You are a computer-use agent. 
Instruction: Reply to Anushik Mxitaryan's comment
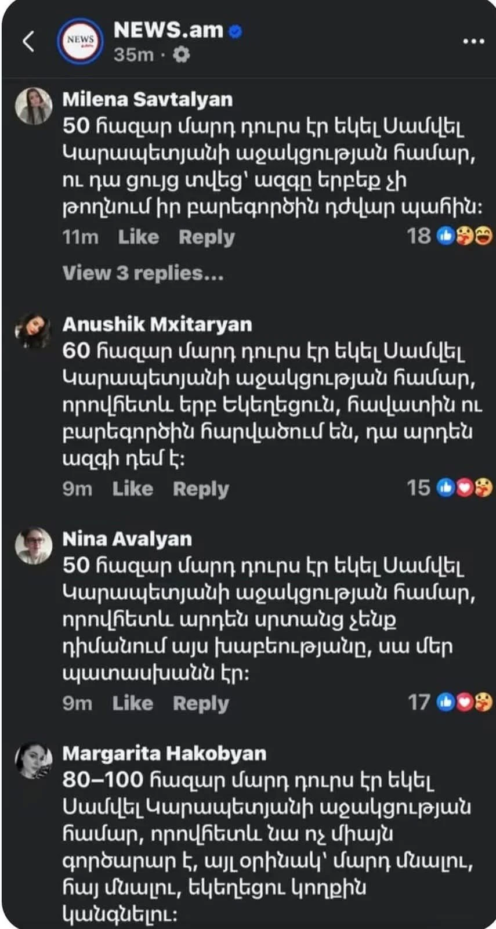tap(201, 489)
